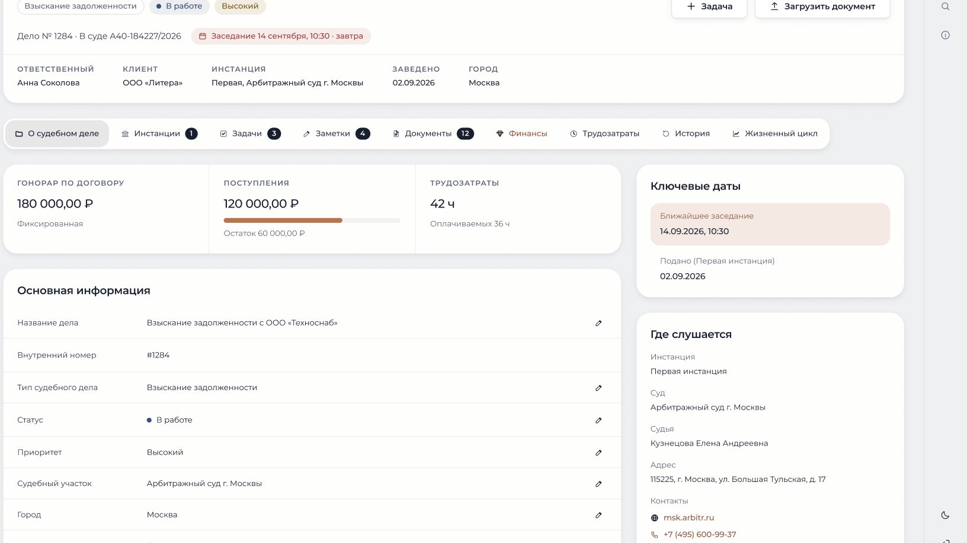Select the Финансы tab
The width and height of the screenshot is (967, 543).
click(521, 133)
